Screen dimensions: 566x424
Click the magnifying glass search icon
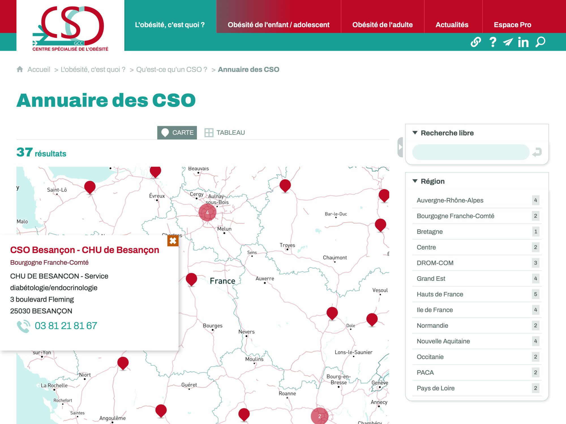(x=540, y=42)
